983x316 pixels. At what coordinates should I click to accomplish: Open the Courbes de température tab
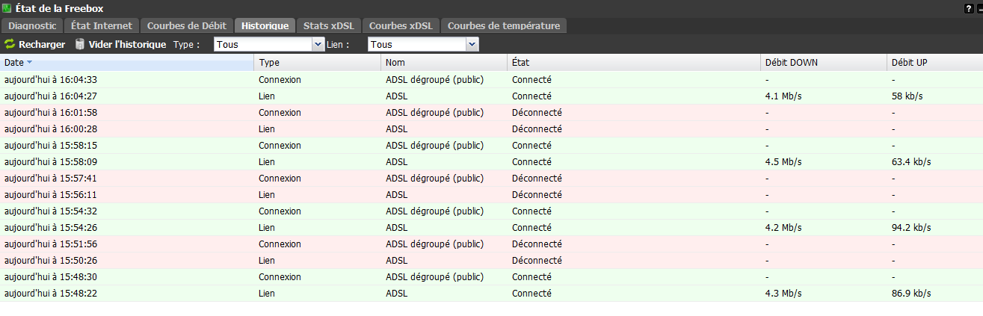click(x=504, y=26)
